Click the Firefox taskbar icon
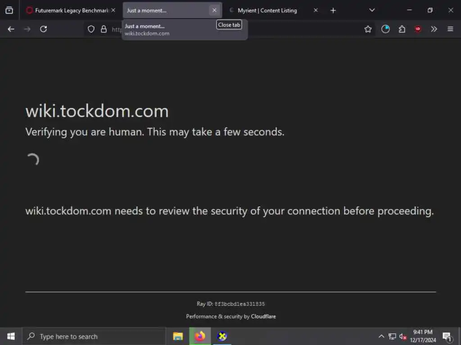This screenshot has height=345, width=461. (x=200, y=336)
